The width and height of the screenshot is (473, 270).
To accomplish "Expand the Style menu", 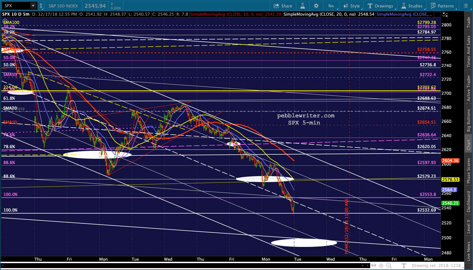I will 352,6.
